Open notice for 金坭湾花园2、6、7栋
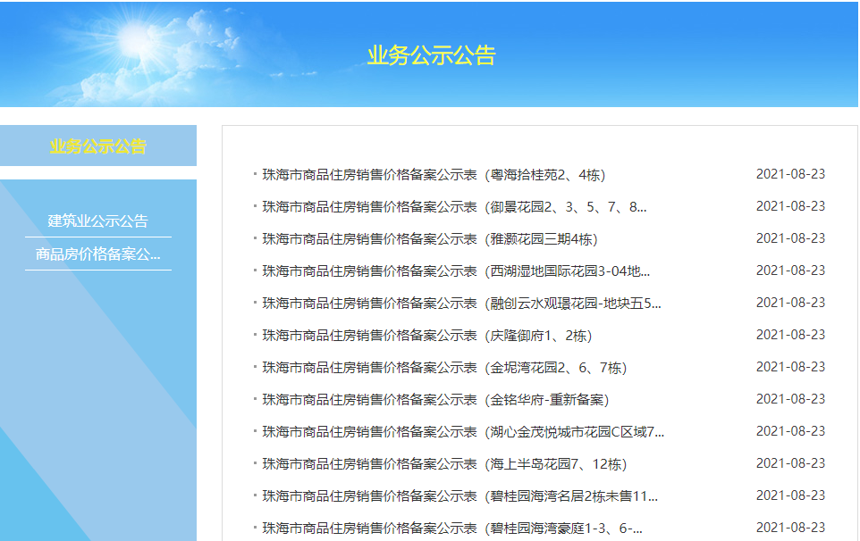 pos(444,368)
